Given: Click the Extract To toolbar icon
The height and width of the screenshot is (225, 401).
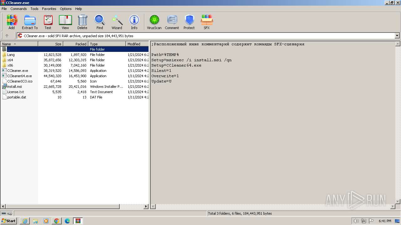Looking at the screenshot, I should point(30,22).
